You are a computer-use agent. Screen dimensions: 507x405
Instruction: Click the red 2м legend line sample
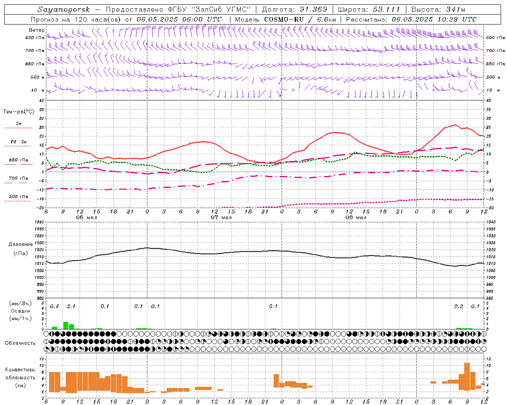pyautogui.click(x=18, y=128)
